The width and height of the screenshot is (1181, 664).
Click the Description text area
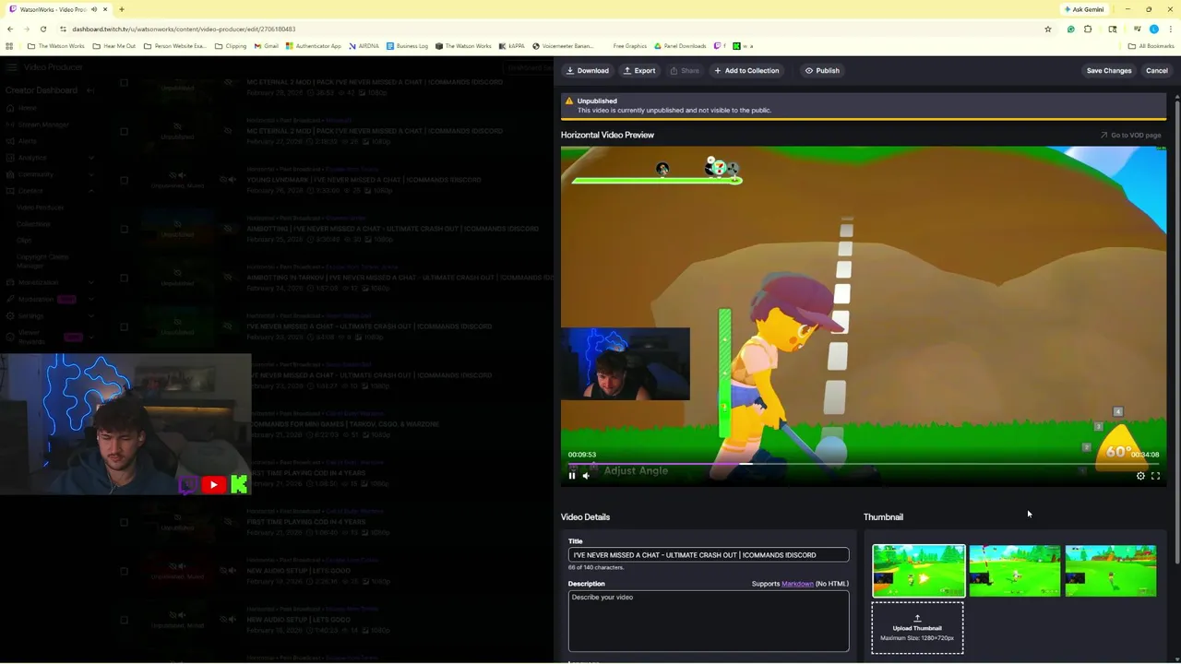[708, 621]
